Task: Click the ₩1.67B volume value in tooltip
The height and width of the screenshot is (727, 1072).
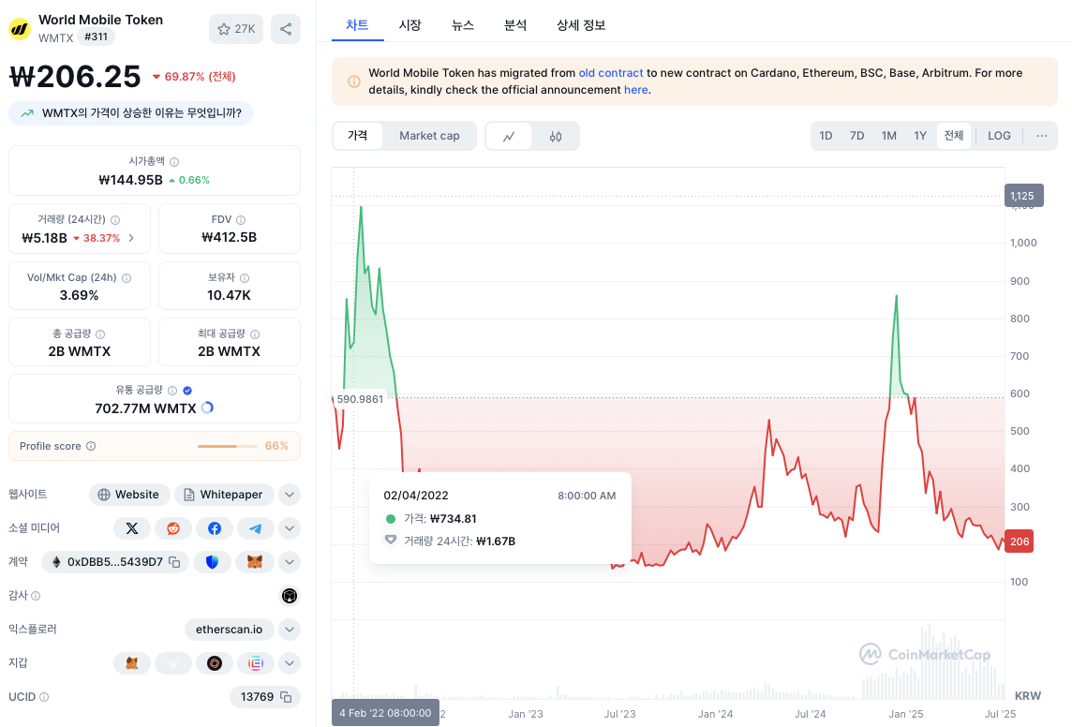Action: click(x=496, y=542)
